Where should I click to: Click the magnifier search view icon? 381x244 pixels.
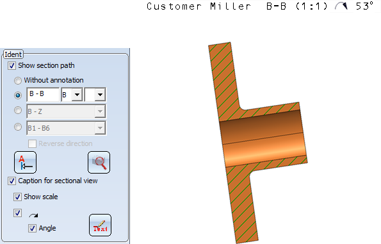99,162
